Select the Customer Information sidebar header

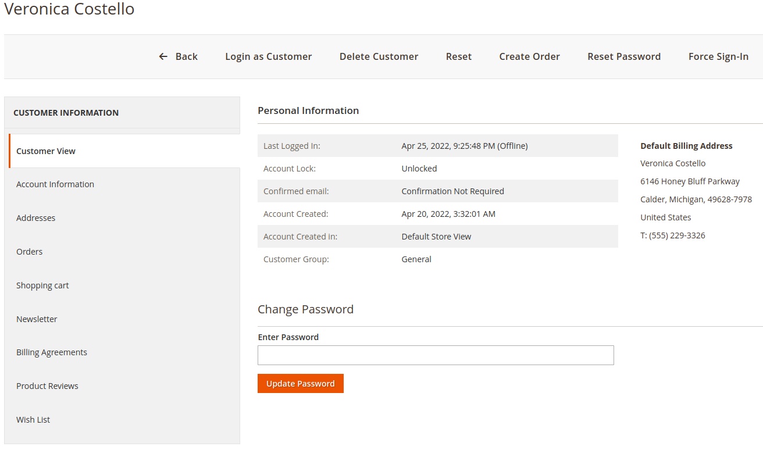(x=66, y=113)
